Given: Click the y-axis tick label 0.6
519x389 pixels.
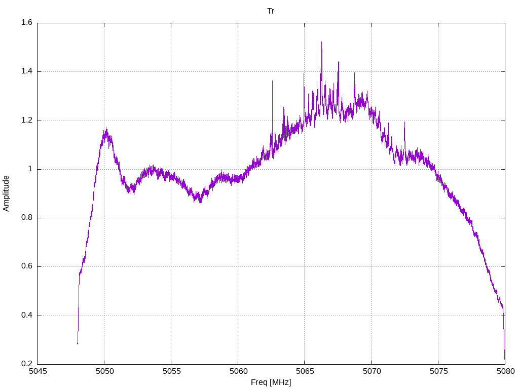Looking at the screenshot, I should coord(27,266).
